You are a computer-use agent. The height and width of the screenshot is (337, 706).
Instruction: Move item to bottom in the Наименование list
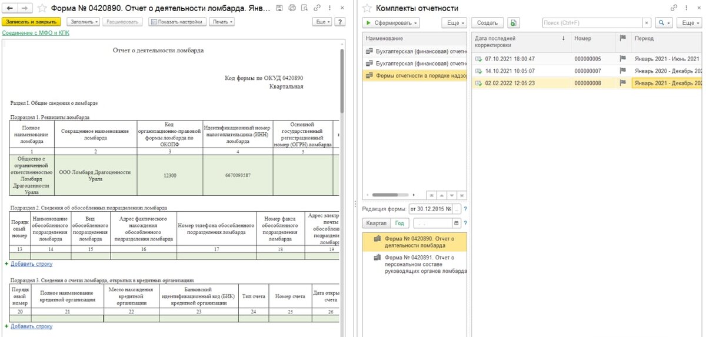click(461, 195)
